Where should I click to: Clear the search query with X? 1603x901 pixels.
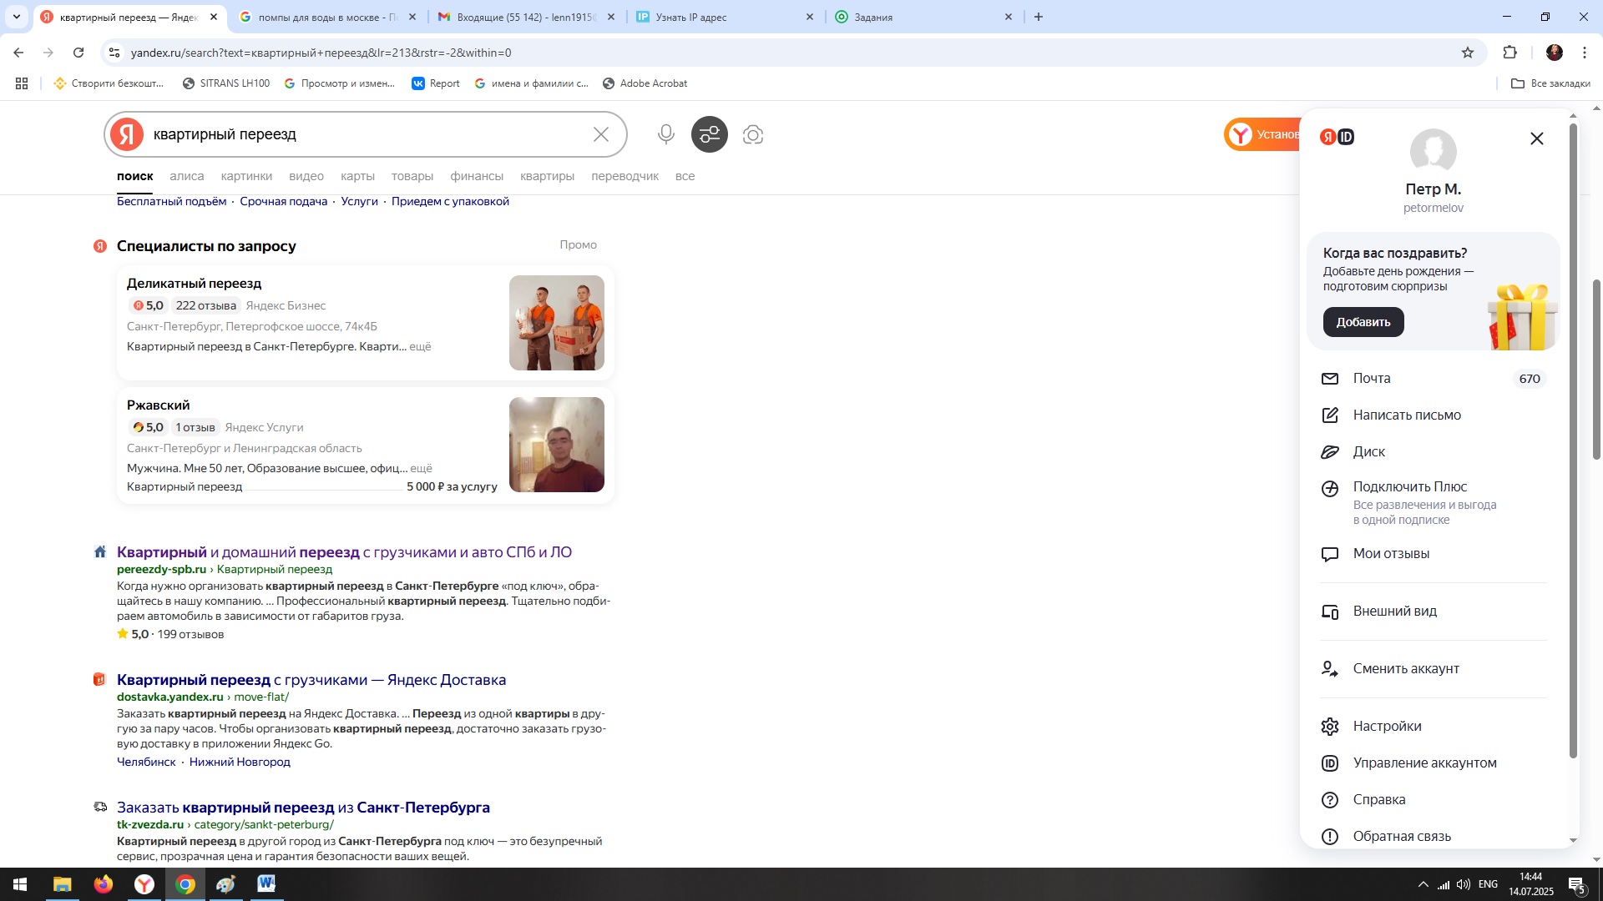point(601,134)
